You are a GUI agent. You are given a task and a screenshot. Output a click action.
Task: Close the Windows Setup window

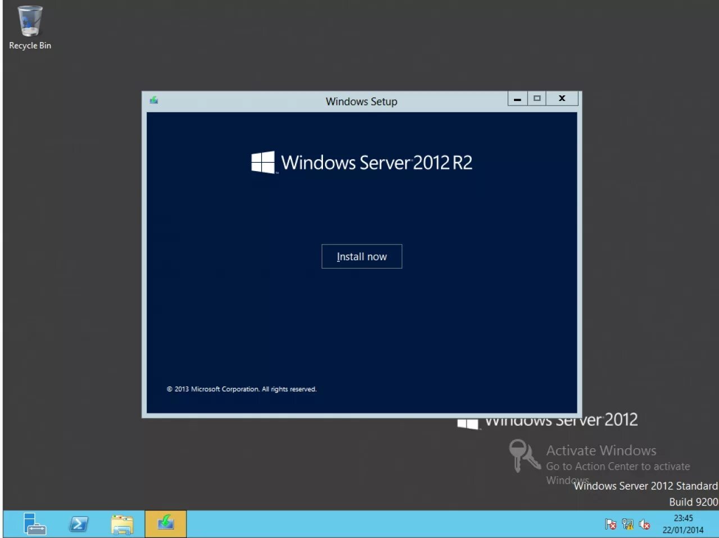562,98
